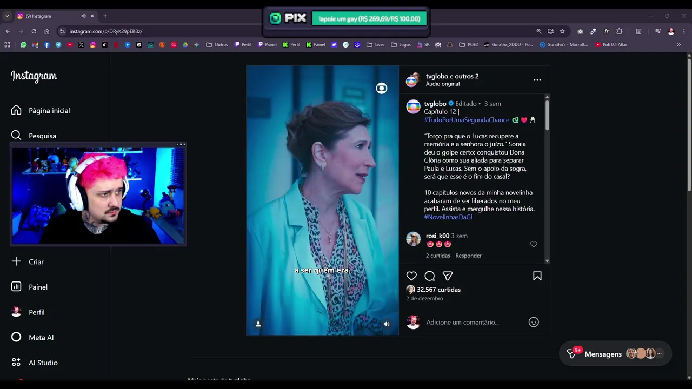Click the comments panel scrollbar
The height and width of the screenshot is (389, 692).
click(547, 115)
